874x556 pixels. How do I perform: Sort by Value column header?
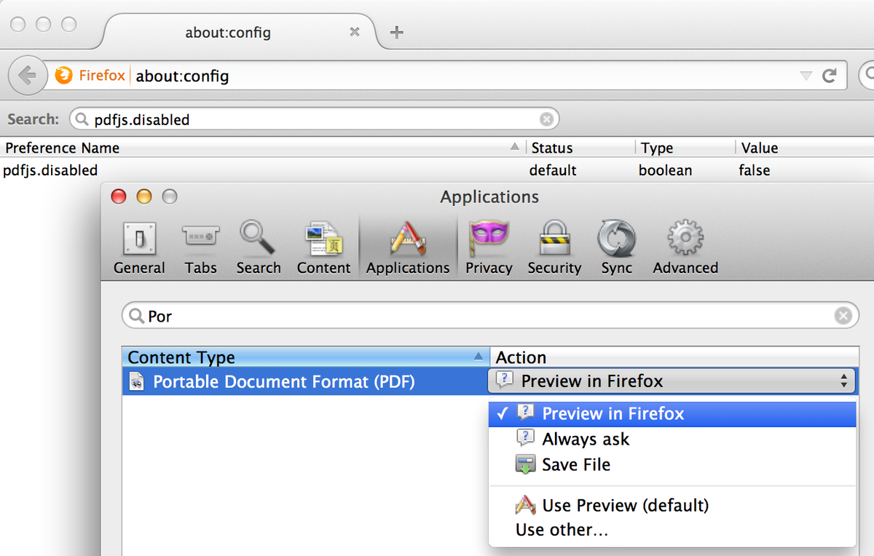tap(805, 148)
